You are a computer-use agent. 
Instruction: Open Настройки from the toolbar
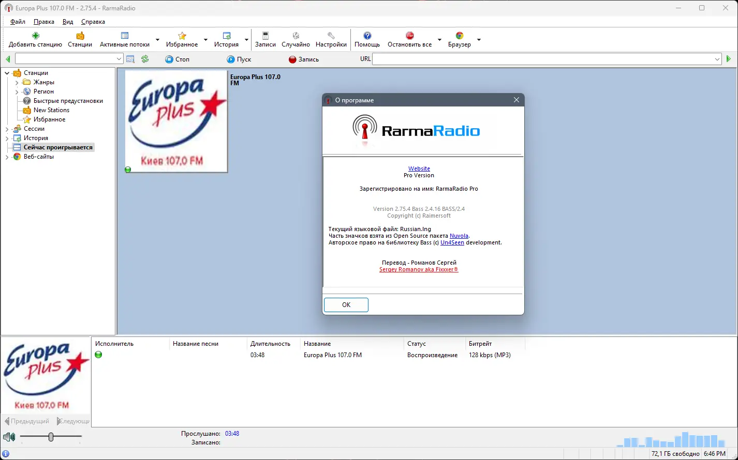(331, 39)
